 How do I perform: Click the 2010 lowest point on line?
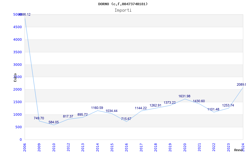(x=54, y=125)
